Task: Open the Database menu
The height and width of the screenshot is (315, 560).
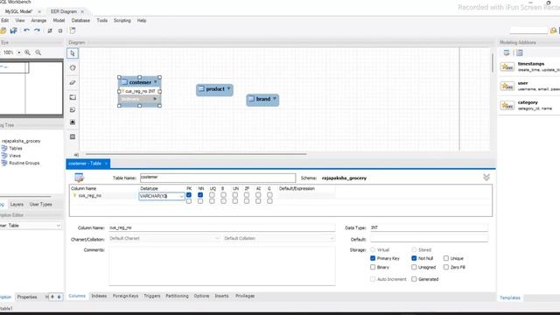Action: click(80, 21)
